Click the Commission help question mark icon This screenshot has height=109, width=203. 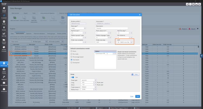click(104, 54)
